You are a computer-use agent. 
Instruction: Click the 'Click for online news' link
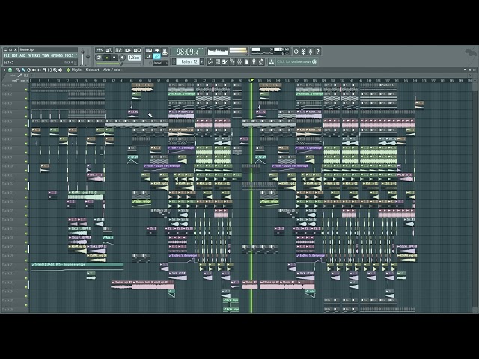coord(296,61)
